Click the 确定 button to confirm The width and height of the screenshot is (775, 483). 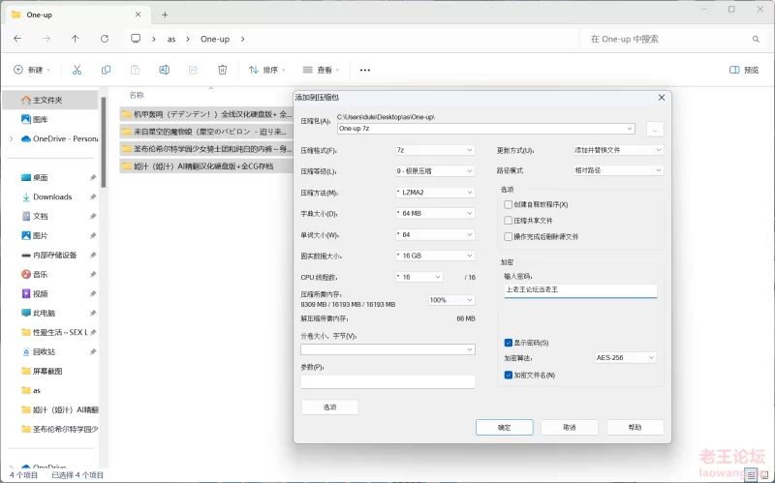(x=504, y=427)
